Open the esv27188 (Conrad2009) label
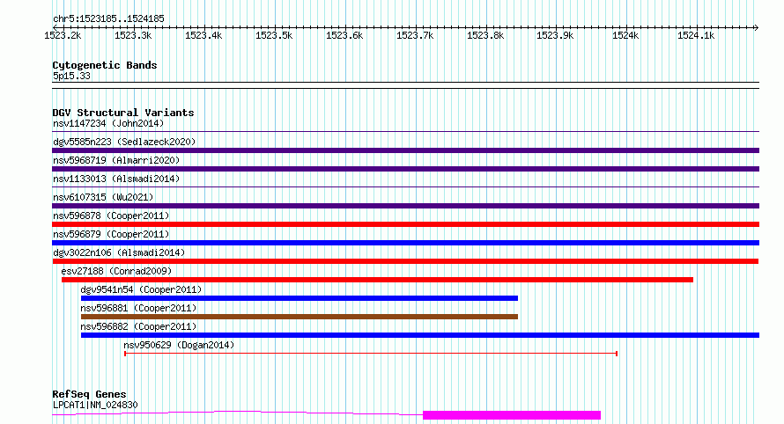Viewport: 784px width, 424px height. pos(116,271)
